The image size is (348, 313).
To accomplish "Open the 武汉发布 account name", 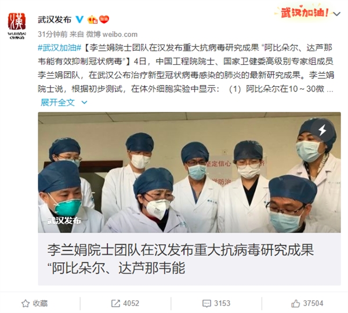I will (55, 20).
